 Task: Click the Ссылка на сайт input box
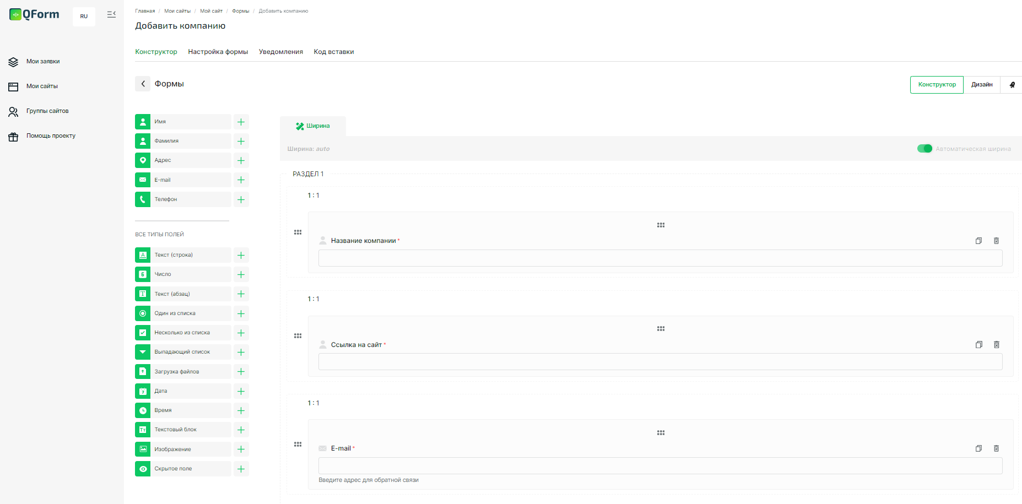tap(660, 362)
